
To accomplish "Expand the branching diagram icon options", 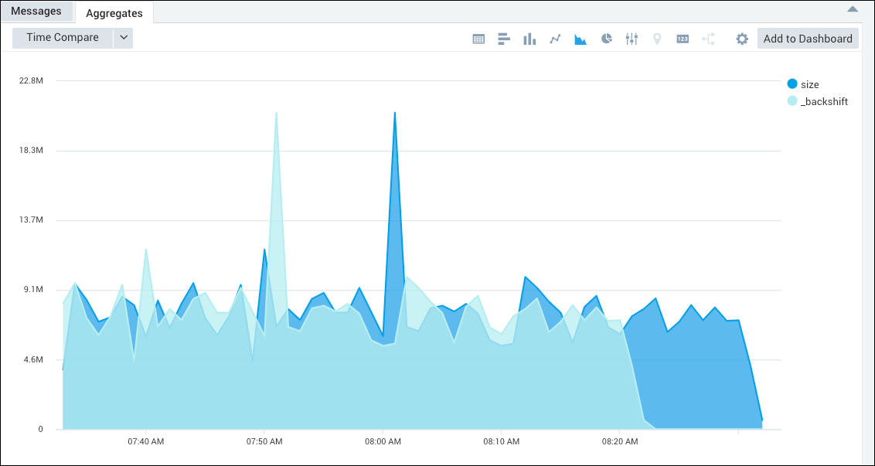I will click(x=708, y=38).
